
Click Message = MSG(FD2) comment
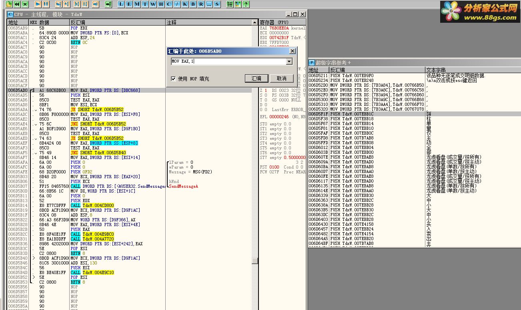190,172
